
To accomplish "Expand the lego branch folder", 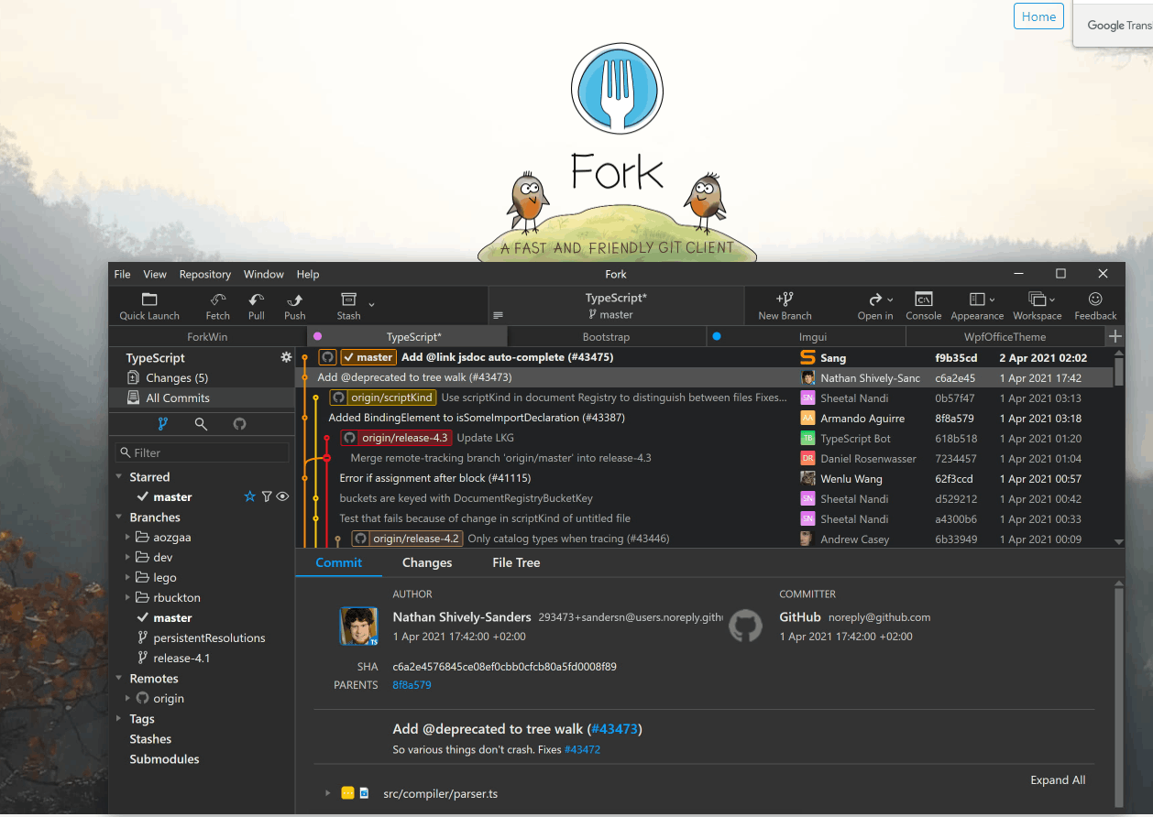I will 128,577.
